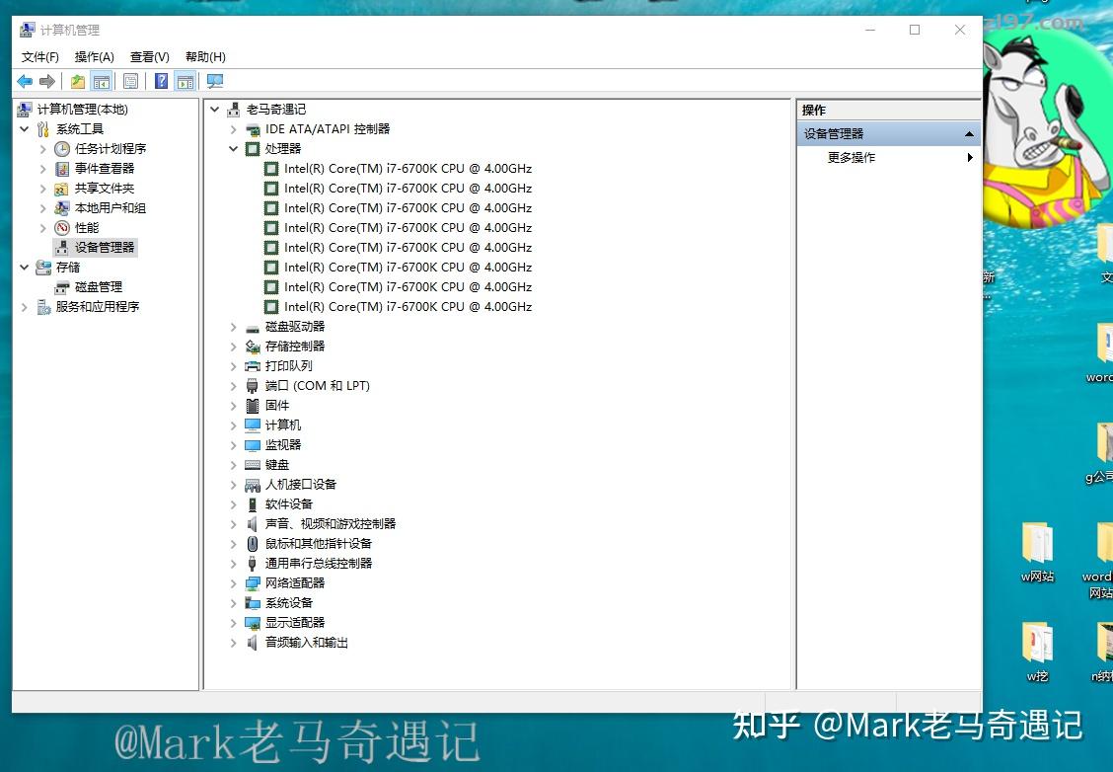
Task: Click the 磁盘管理 drive icon
Action: pos(62,287)
